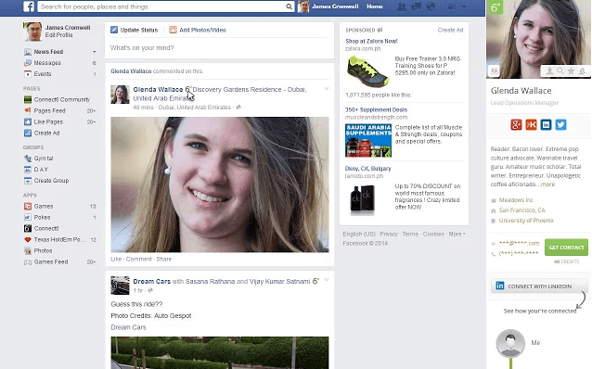Open Home in the top navigation
The width and height of the screenshot is (592, 369).
coord(375,6)
